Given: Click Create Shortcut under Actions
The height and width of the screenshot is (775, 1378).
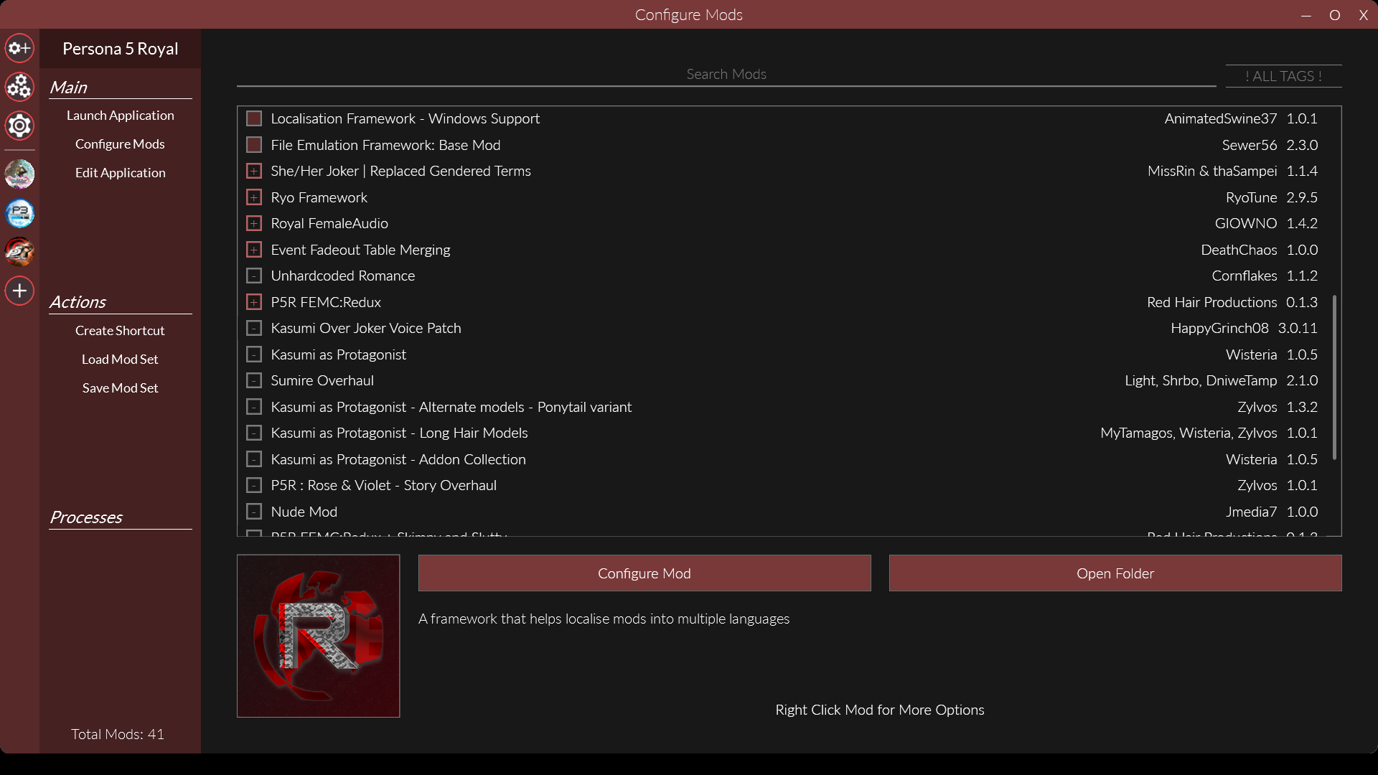Looking at the screenshot, I should [x=121, y=331].
